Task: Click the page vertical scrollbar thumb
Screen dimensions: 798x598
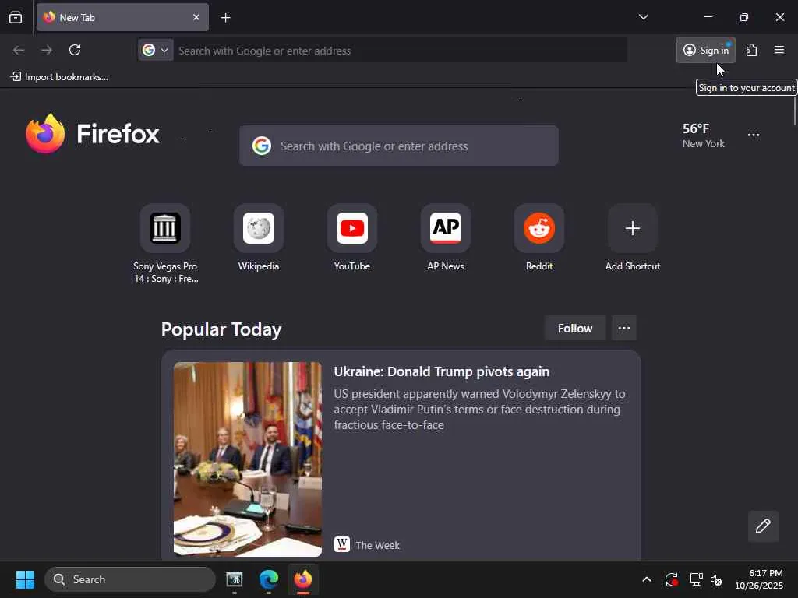Action: (794, 110)
